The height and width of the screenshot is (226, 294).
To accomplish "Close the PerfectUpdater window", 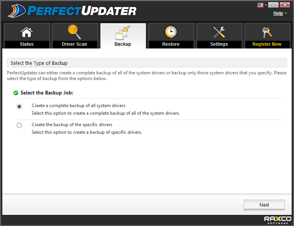I will point(285,5).
